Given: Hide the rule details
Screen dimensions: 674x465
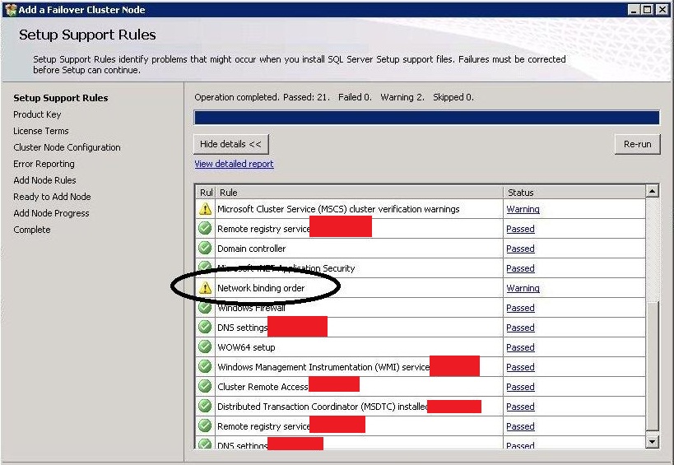Looking at the screenshot, I should tap(230, 144).
